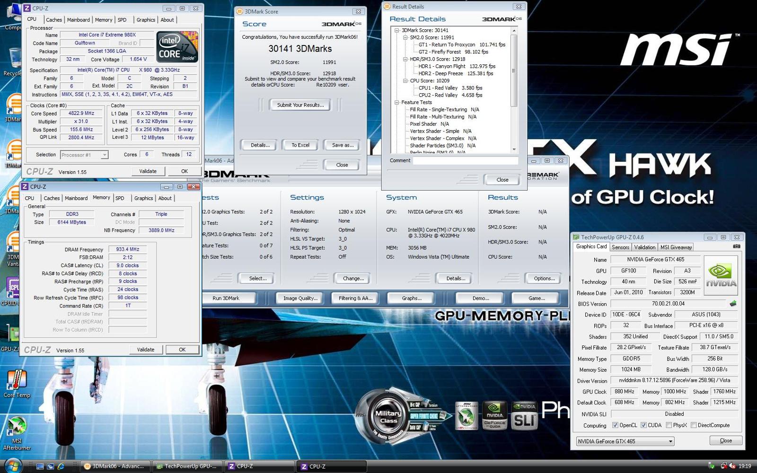The width and height of the screenshot is (757, 473).
Task: Click the Graphs... button in 3DMark06
Action: coord(412,298)
